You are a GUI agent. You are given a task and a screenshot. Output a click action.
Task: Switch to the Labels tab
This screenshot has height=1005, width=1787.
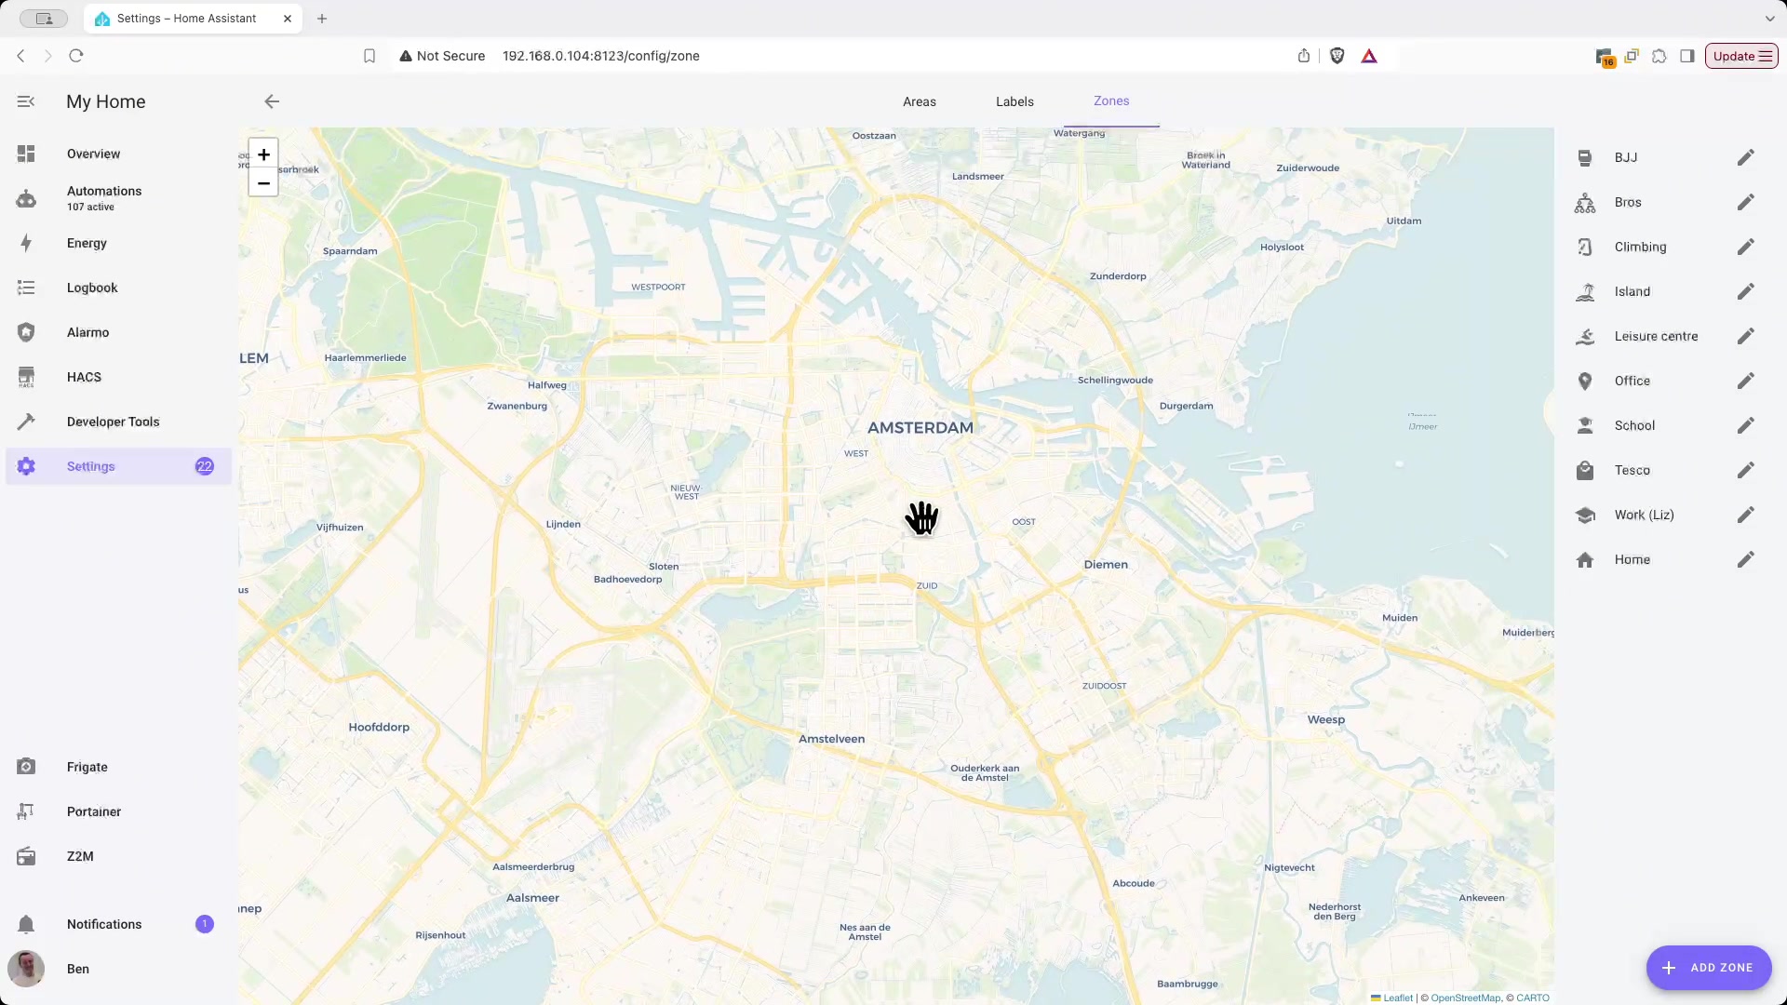tap(1014, 101)
